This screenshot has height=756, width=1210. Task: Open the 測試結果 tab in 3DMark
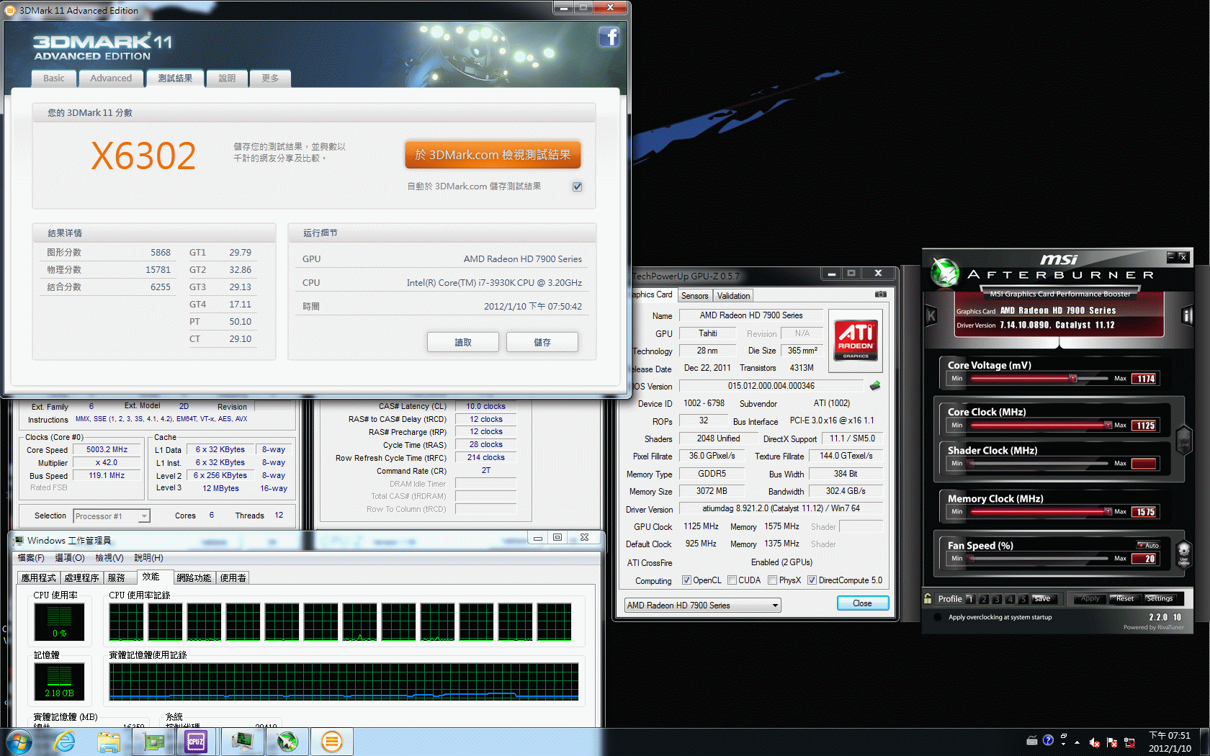pyautogui.click(x=175, y=78)
